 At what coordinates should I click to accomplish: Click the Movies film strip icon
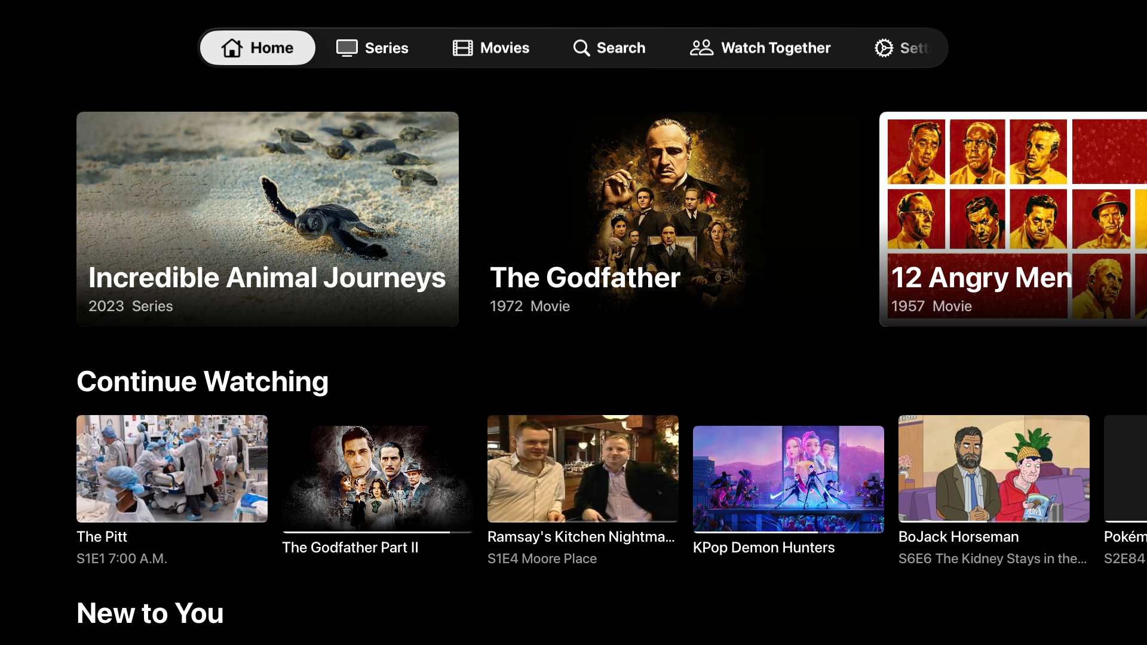click(462, 48)
